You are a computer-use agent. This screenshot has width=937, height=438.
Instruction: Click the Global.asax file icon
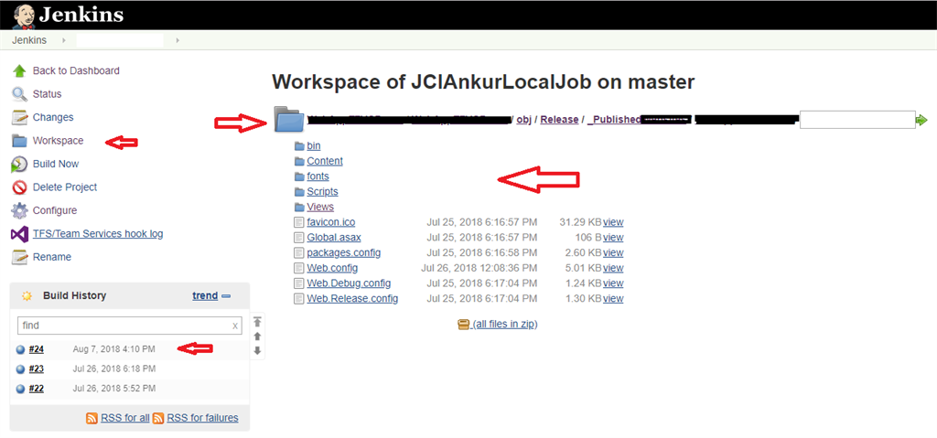299,237
